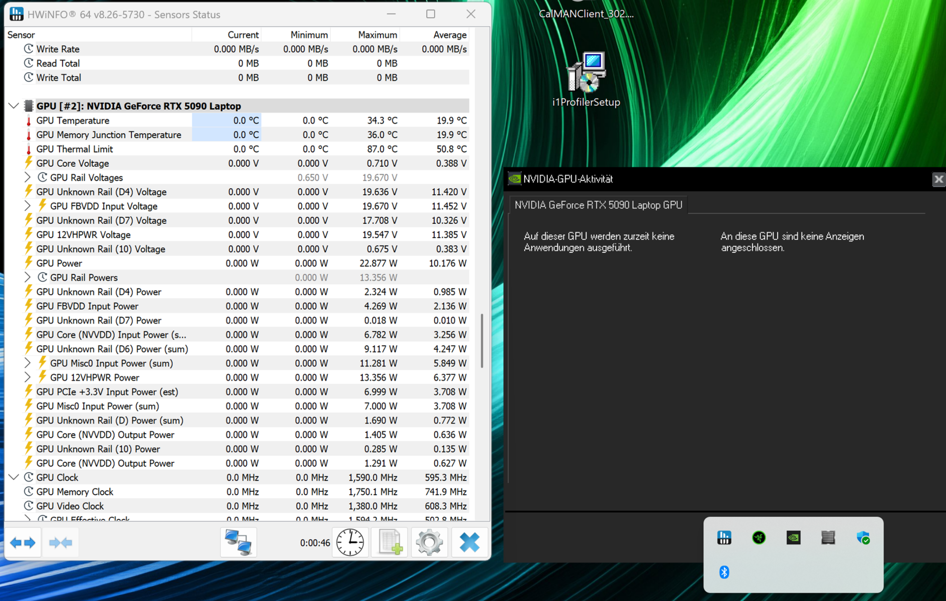The width and height of the screenshot is (946, 601).
Task: Click the clock icon beside GPU Memory Clock
Action: 29,492
